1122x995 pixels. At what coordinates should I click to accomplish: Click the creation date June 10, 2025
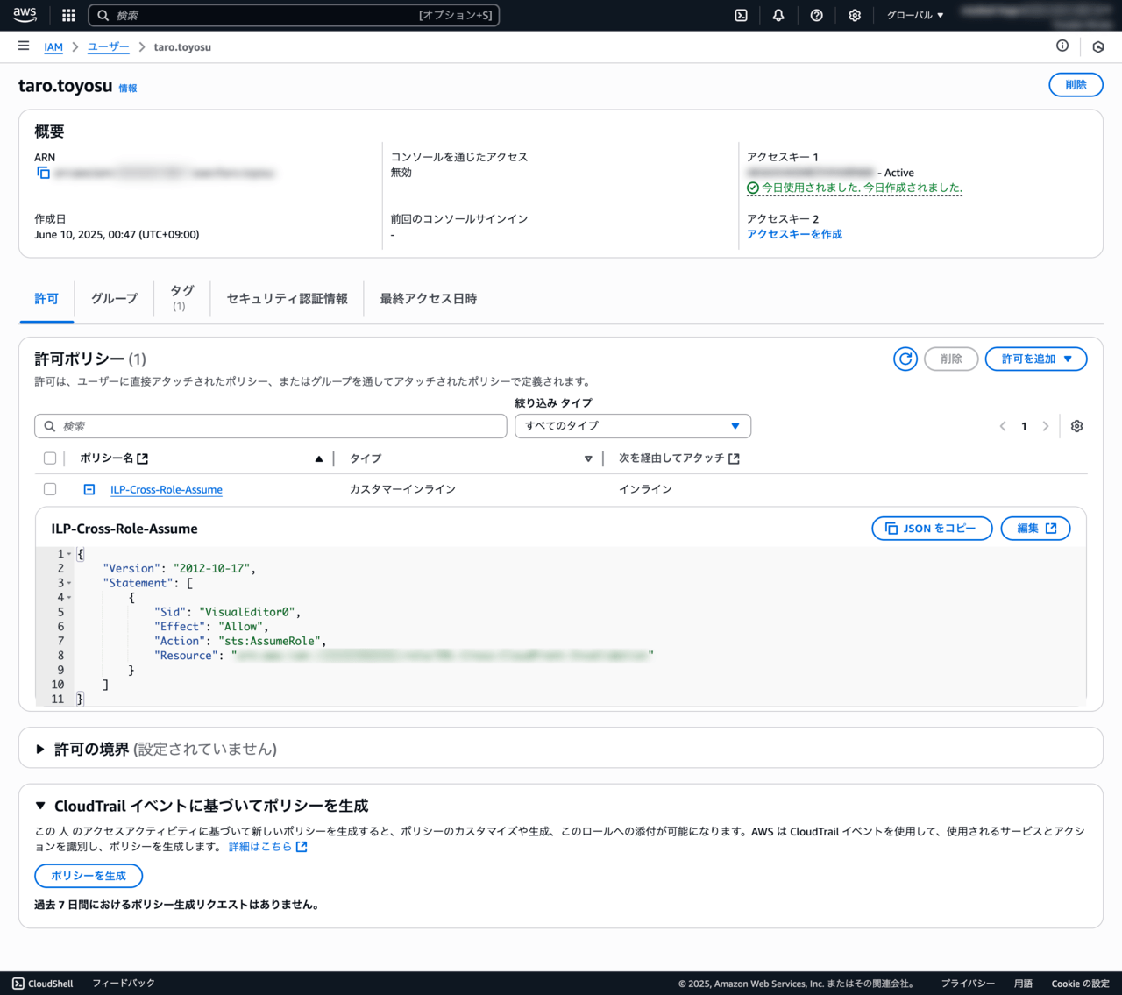tap(117, 235)
